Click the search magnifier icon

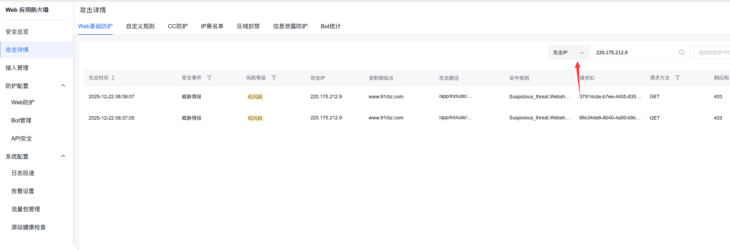click(x=681, y=52)
